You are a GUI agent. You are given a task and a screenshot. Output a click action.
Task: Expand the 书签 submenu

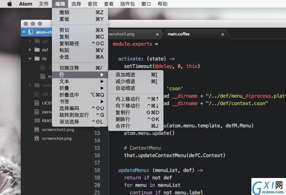(80, 102)
